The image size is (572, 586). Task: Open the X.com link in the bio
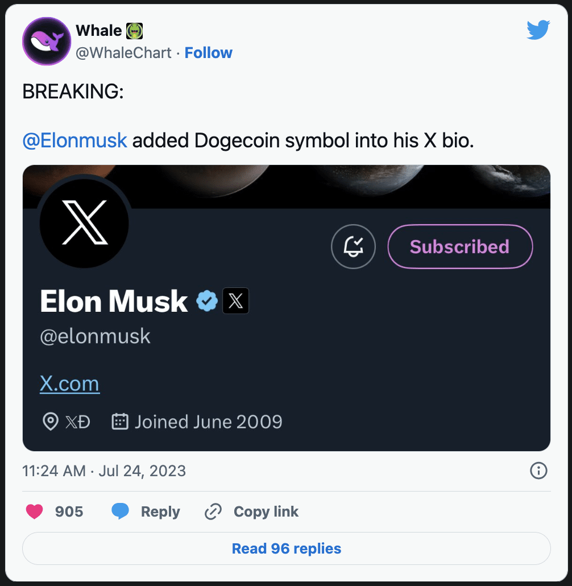[69, 383]
